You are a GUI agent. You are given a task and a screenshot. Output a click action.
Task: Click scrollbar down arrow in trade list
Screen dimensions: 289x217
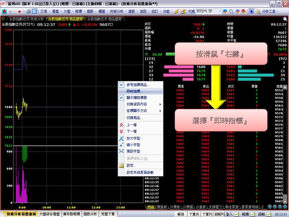click(x=285, y=201)
